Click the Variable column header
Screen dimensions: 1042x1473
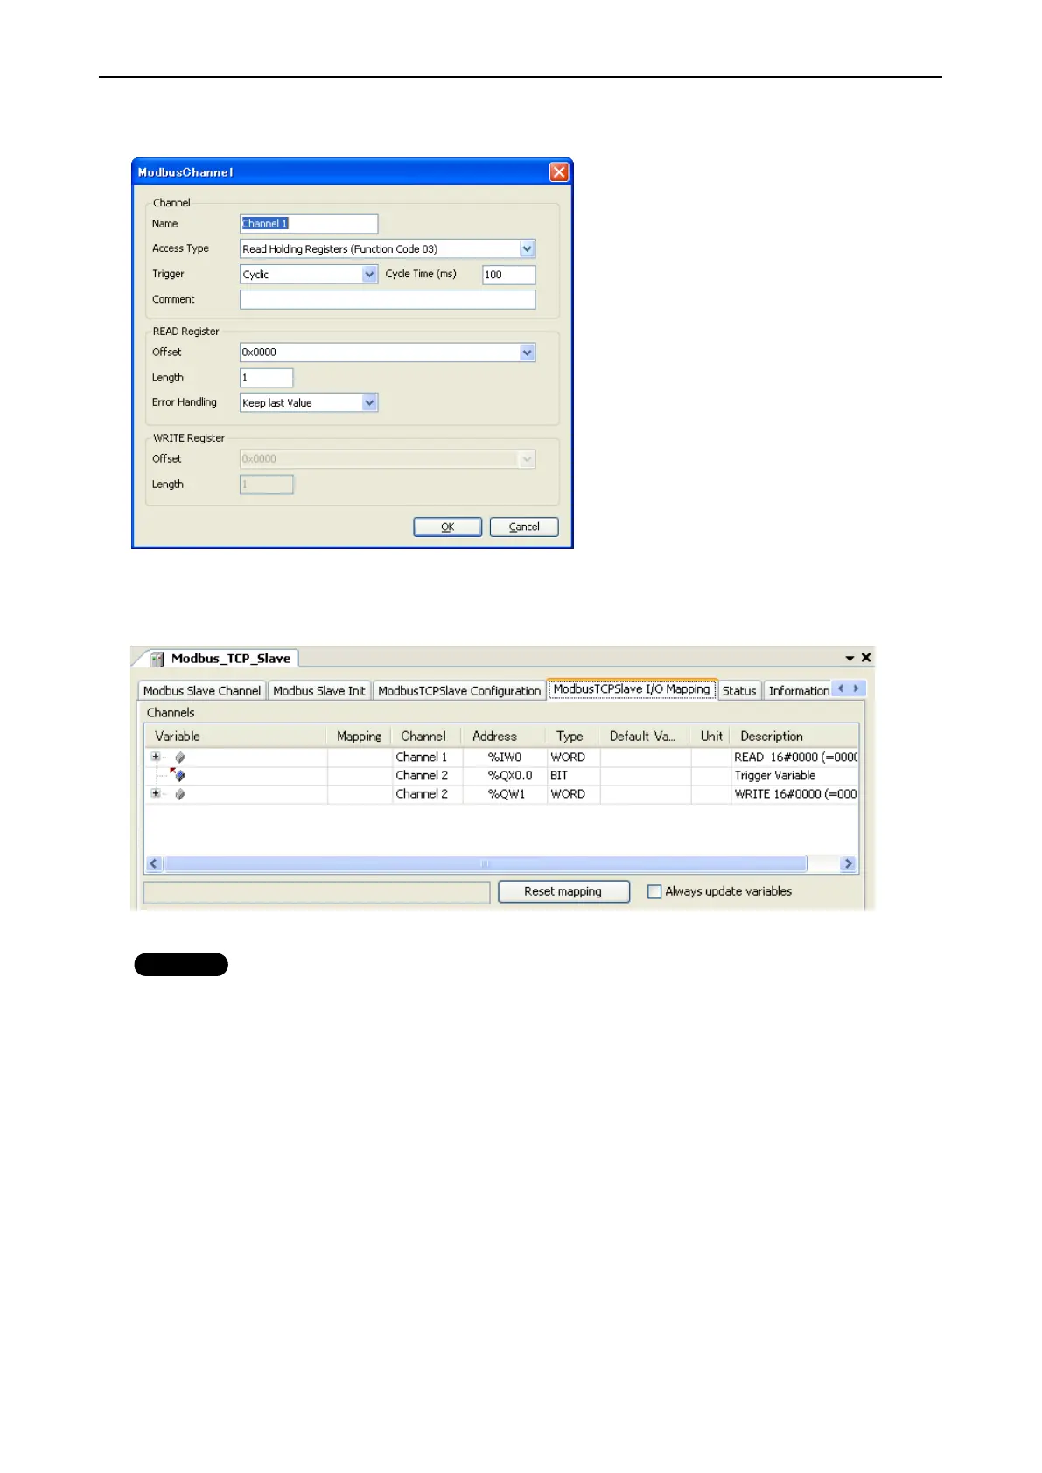point(236,736)
